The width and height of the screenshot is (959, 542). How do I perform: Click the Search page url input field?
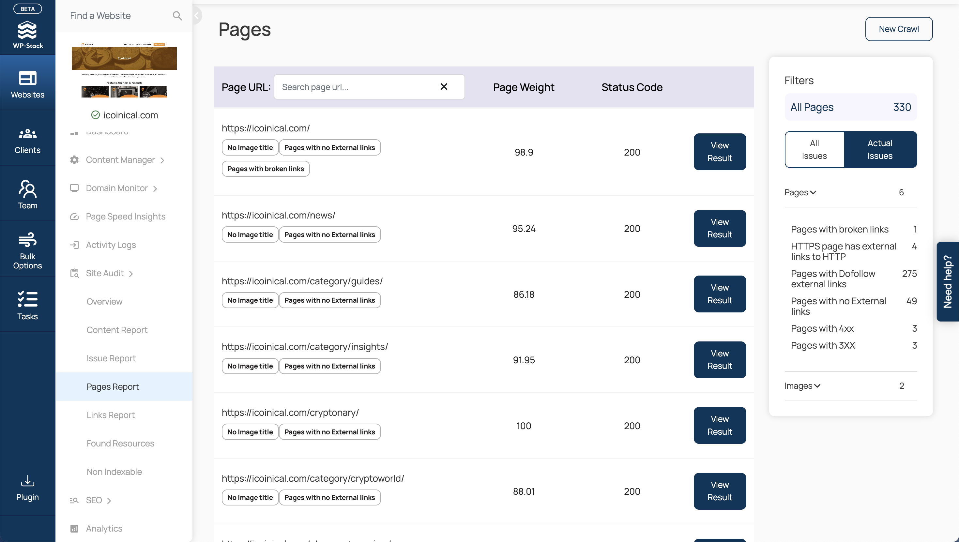358,87
